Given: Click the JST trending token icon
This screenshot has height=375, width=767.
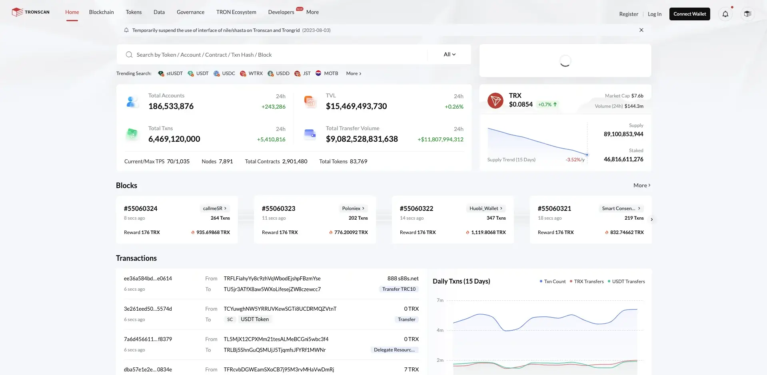Looking at the screenshot, I should click(297, 73).
